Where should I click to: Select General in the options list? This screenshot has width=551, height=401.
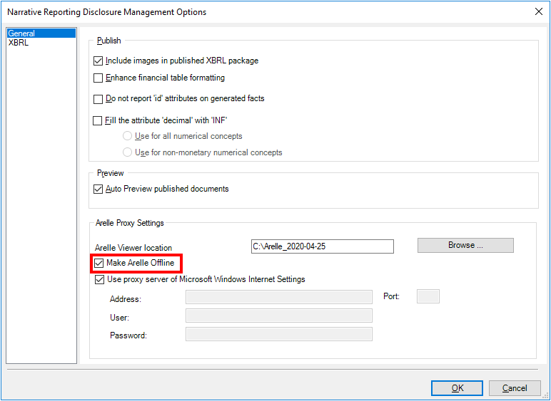tap(21, 33)
